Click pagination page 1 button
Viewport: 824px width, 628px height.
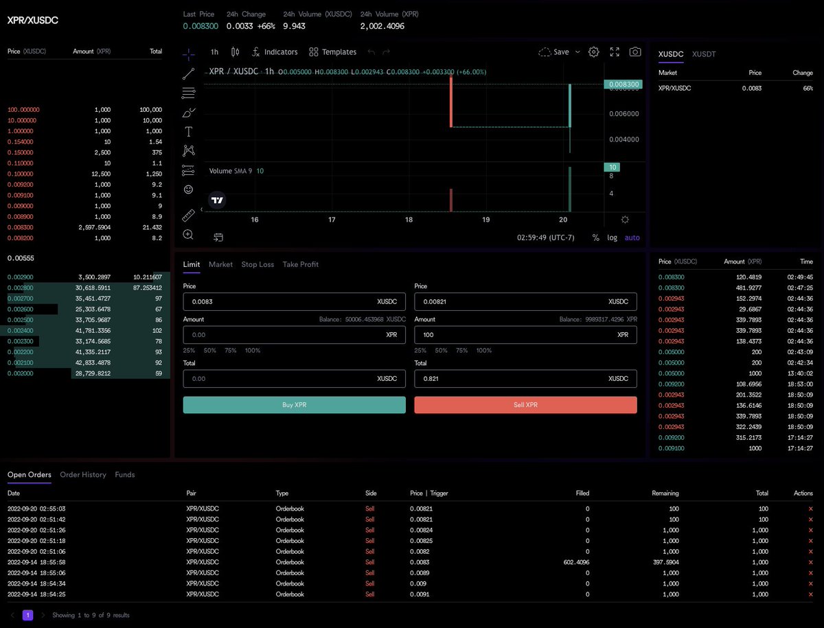coord(28,615)
